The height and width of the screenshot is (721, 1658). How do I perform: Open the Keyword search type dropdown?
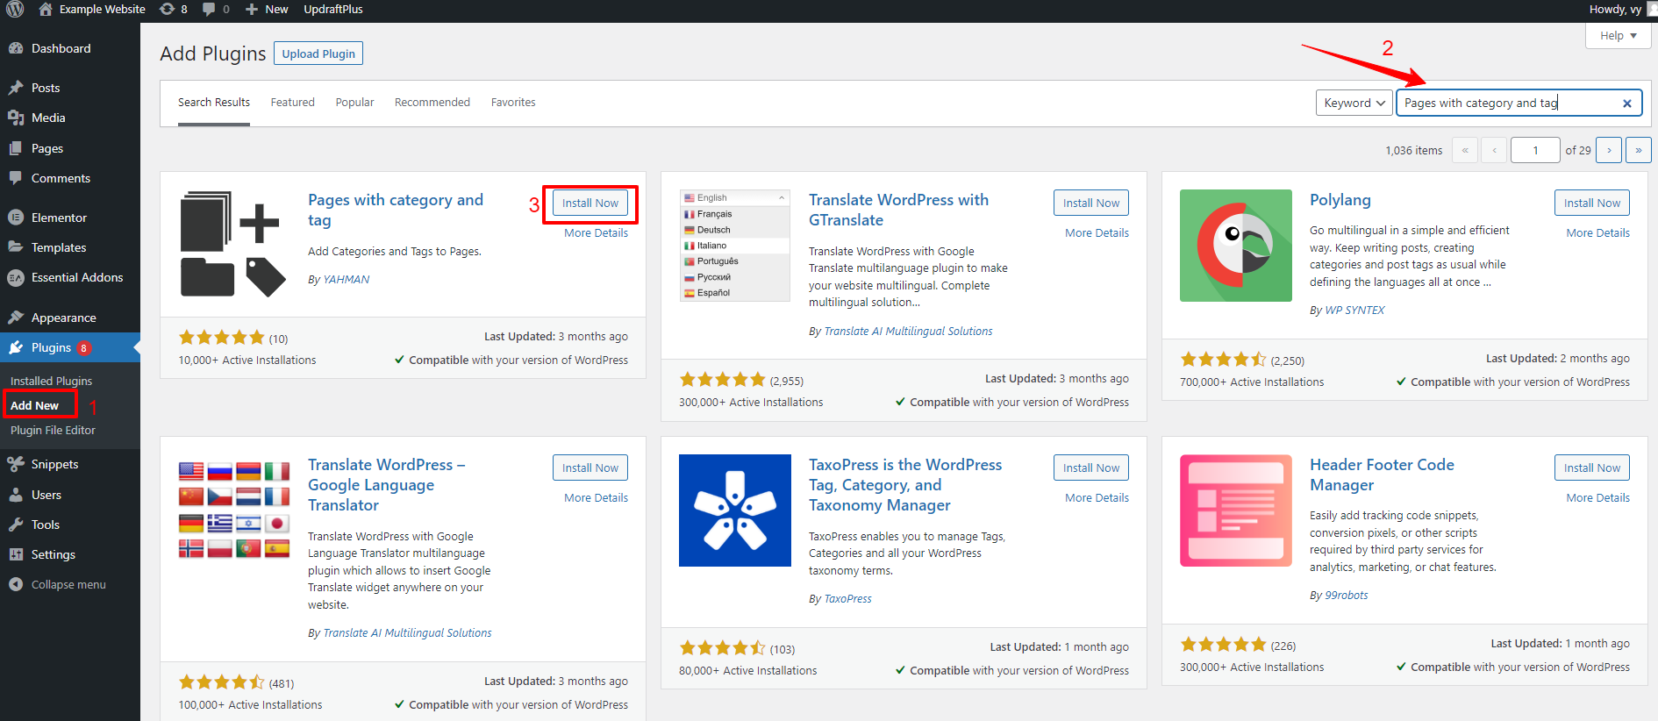(1354, 103)
